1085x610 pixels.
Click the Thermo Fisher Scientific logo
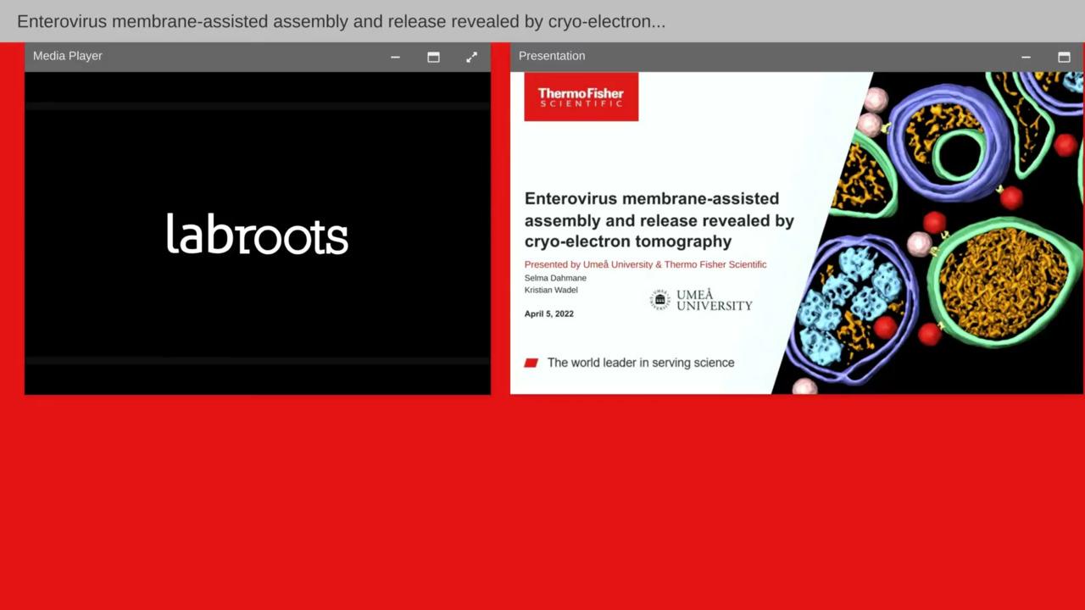[x=581, y=97]
